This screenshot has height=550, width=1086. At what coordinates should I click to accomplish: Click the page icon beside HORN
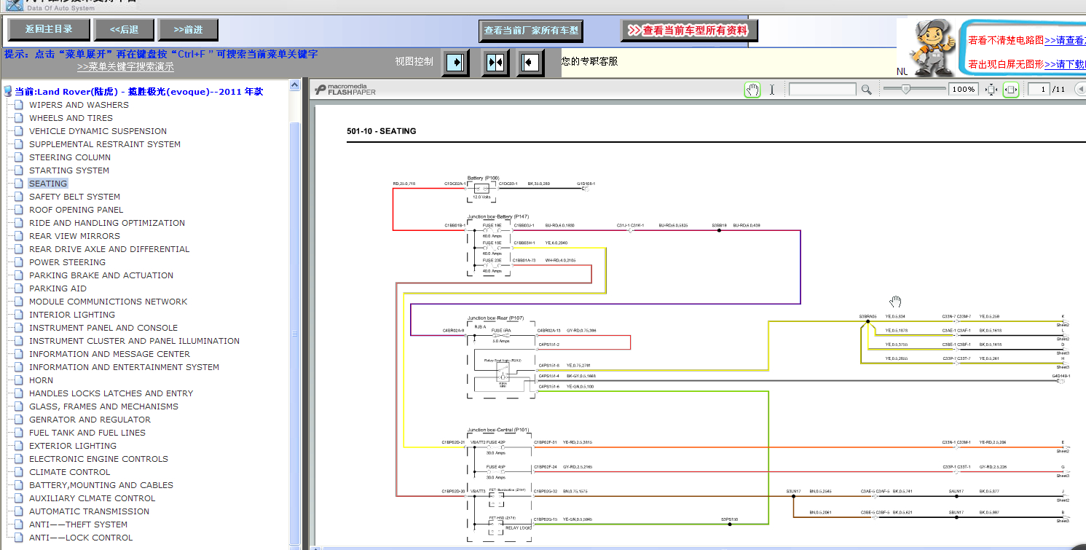pos(19,380)
